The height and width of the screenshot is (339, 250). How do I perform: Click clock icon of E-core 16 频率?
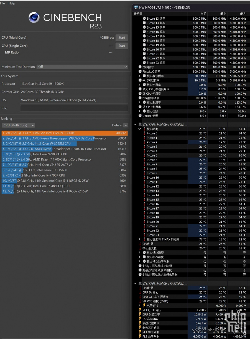click(144, 32)
